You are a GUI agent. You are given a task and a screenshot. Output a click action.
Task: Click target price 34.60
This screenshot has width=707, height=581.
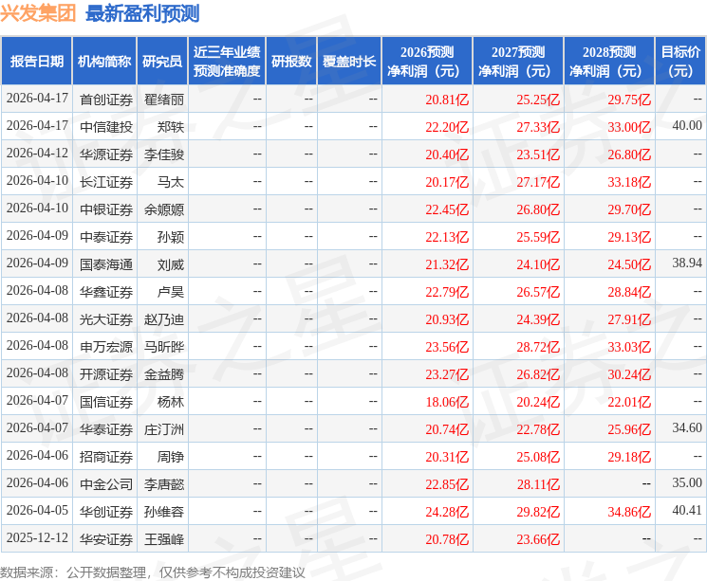pos(687,427)
